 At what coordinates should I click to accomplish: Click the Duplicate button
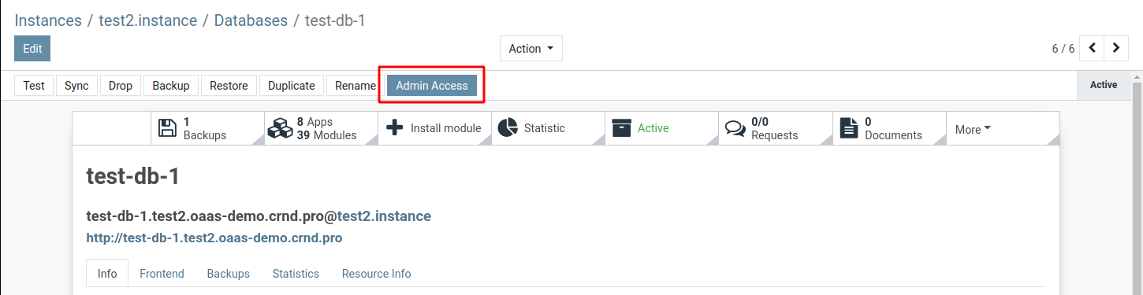pyautogui.click(x=292, y=86)
